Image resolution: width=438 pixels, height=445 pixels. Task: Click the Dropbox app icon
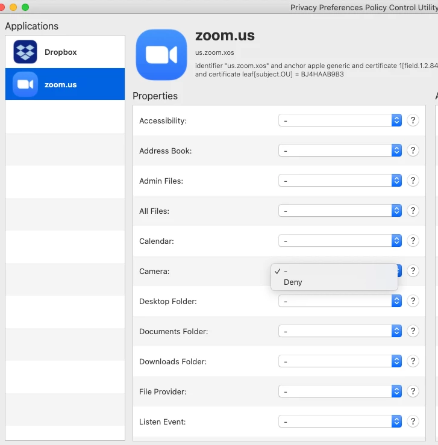(x=25, y=52)
